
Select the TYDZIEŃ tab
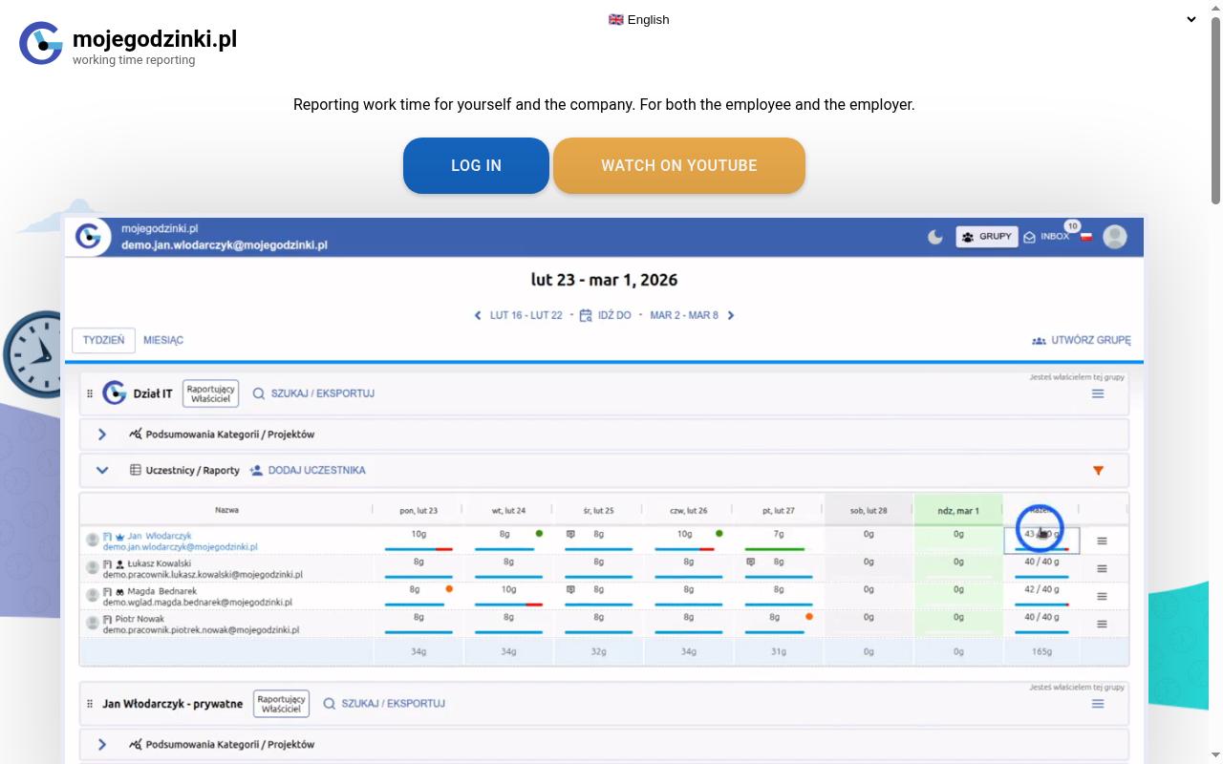click(x=103, y=340)
